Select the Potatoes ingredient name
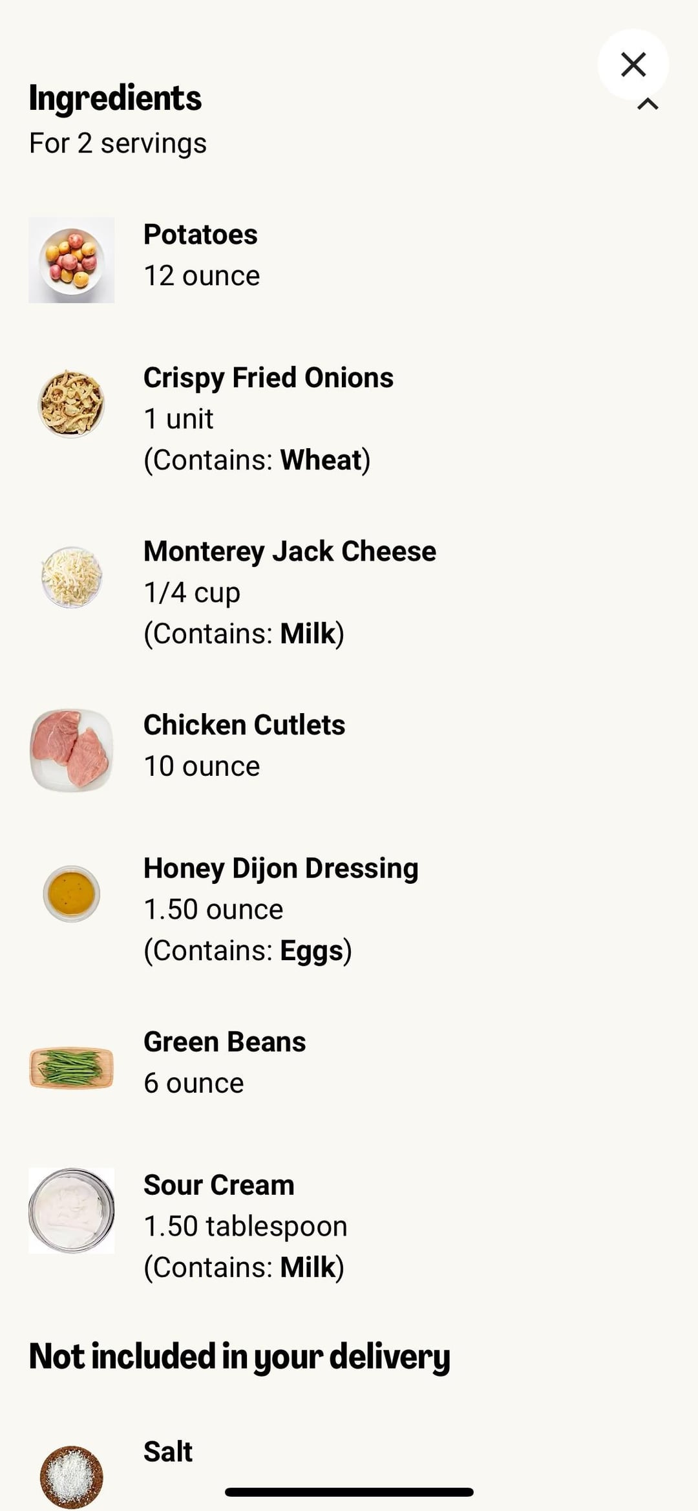698x1511 pixels. click(200, 234)
